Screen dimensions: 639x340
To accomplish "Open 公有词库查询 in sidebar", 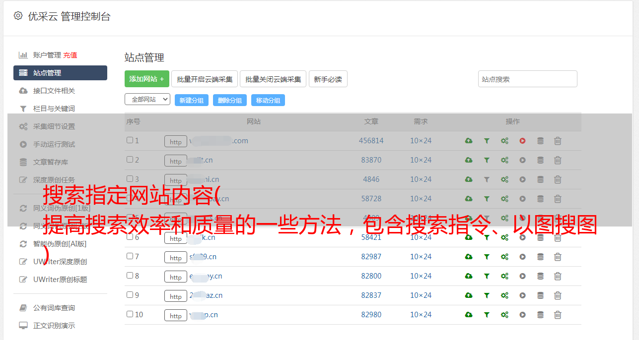I will click(54, 308).
